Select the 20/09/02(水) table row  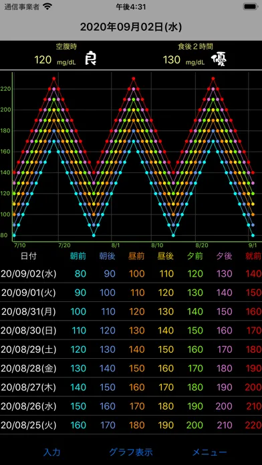point(131,273)
